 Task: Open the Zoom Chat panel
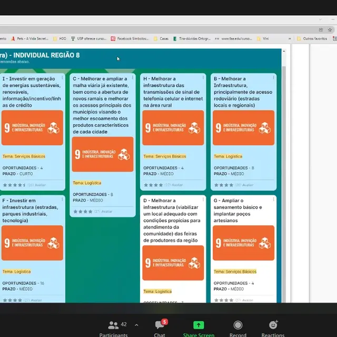click(160, 328)
